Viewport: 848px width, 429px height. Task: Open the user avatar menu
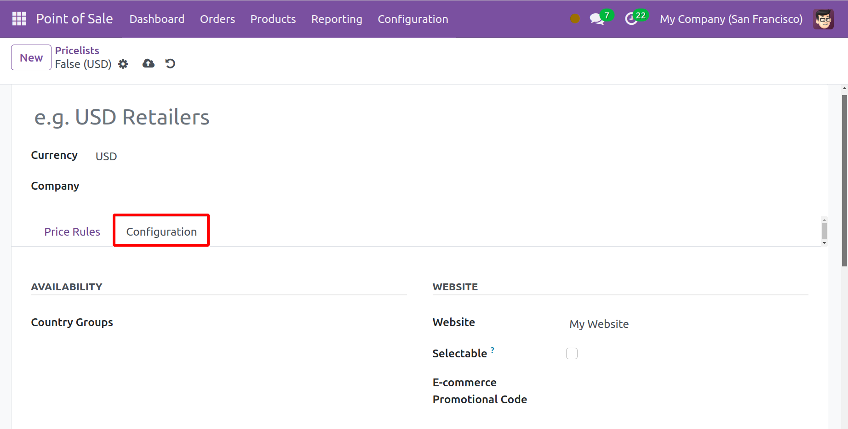tap(823, 19)
